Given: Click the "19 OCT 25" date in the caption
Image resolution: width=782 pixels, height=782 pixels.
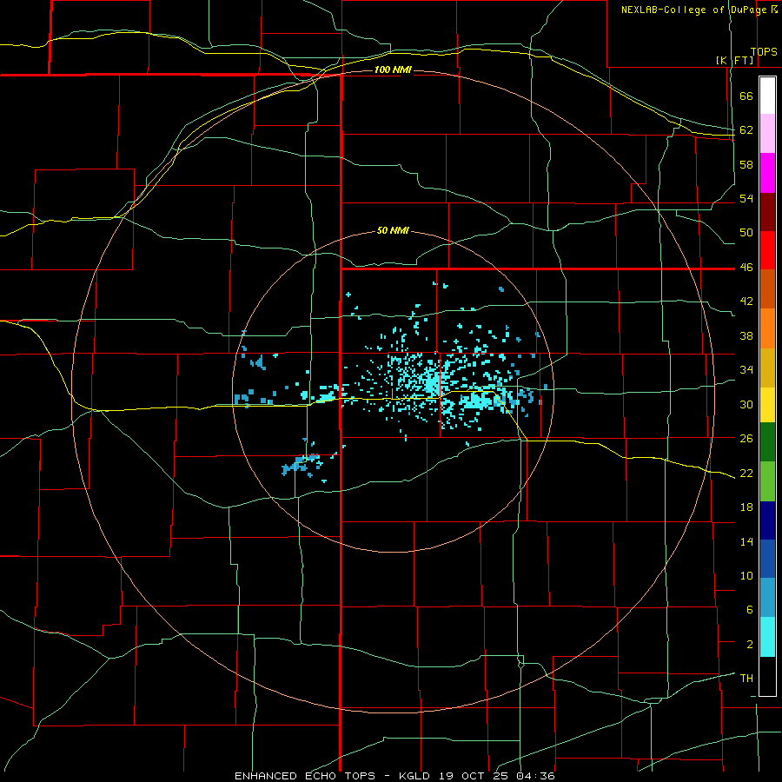Looking at the screenshot, I should tap(474, 776).
